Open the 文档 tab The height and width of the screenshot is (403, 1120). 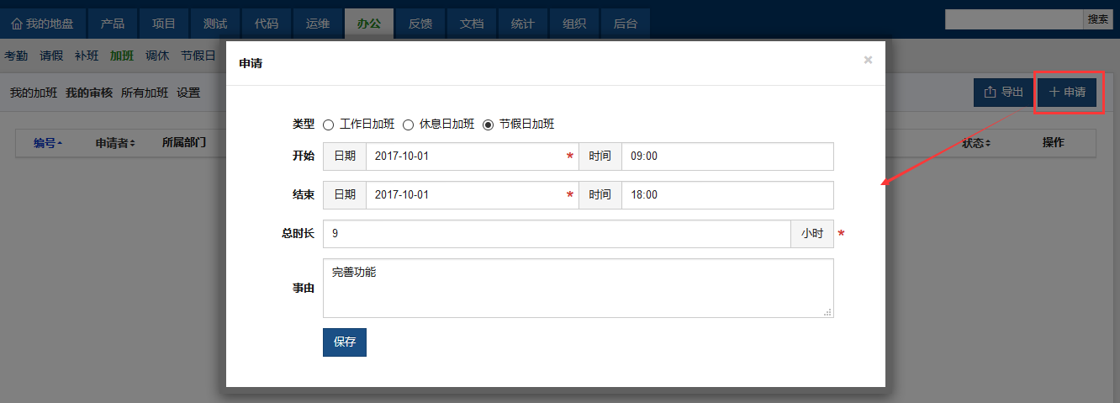(x=472, y=24)
